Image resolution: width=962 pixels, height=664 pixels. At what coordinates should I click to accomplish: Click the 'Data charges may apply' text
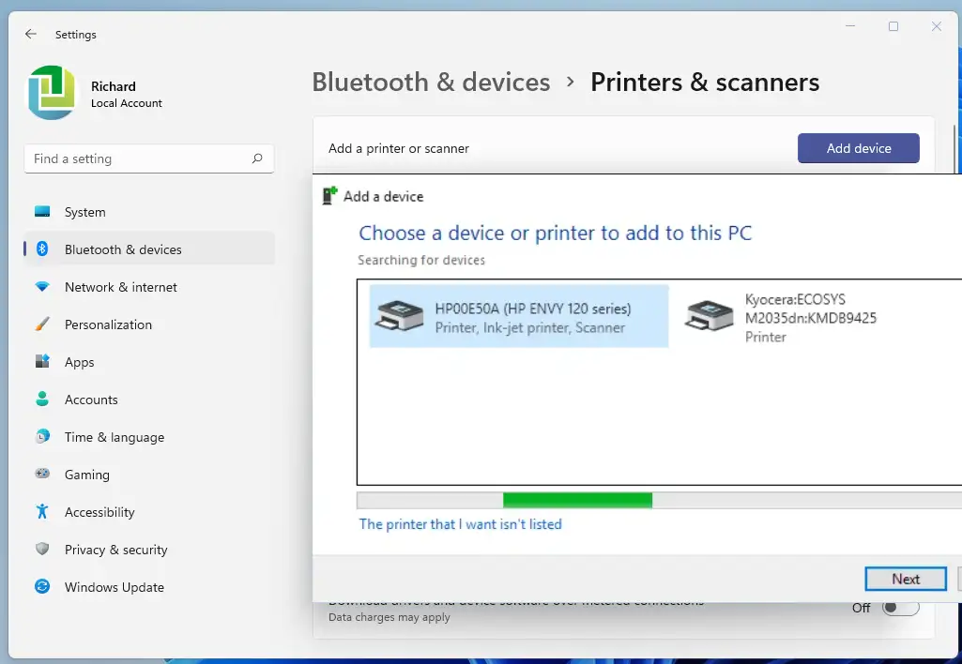point(389,617)
